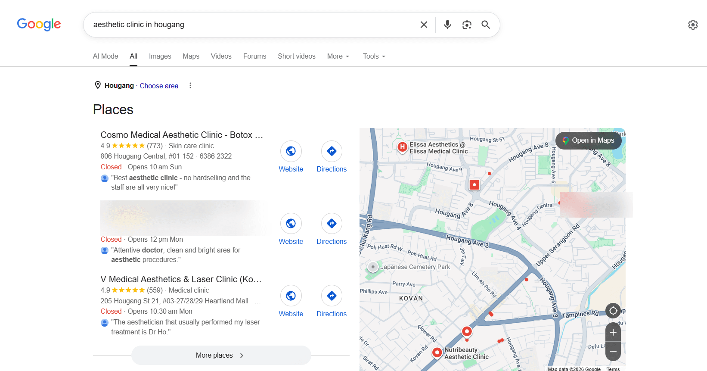The height and width of the screenshot is (371, 707).
Task: Click Terms link on the map
Action: click(613, 369)
